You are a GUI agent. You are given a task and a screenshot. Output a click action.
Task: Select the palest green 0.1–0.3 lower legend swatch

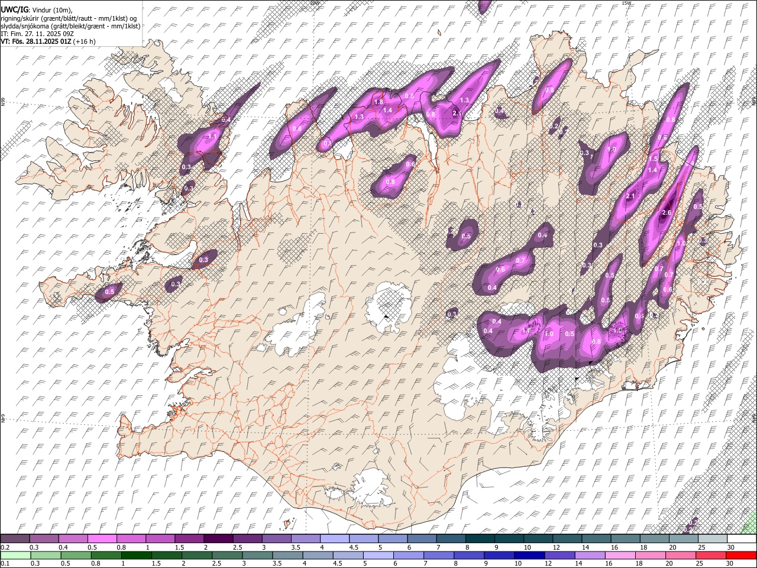pos(17,555)
